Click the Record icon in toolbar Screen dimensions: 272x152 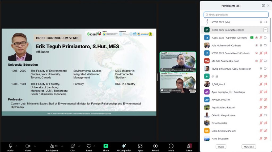(x=155, y=146)
